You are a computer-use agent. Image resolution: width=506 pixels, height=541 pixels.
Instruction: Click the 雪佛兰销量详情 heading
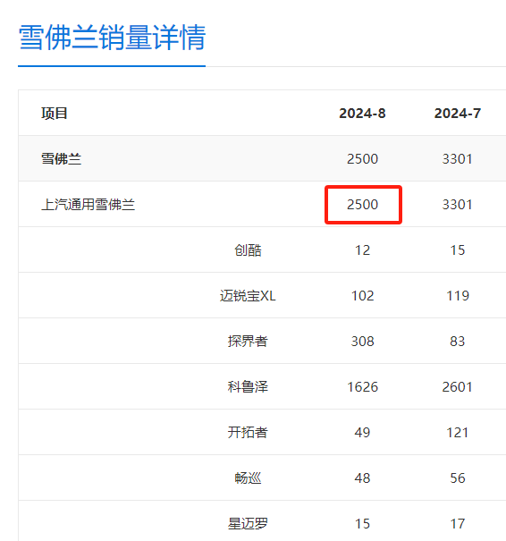click(112, 37)
